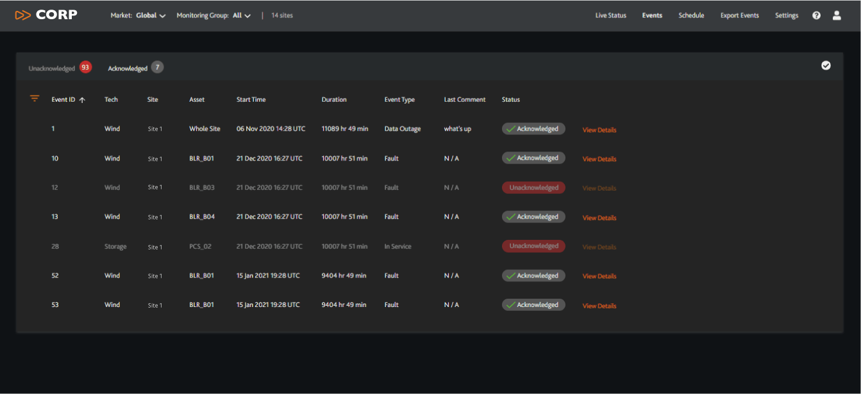Viewport: 861px width, 394px height.
Task: Open the Events menu item
Action: tap(652, 15)
